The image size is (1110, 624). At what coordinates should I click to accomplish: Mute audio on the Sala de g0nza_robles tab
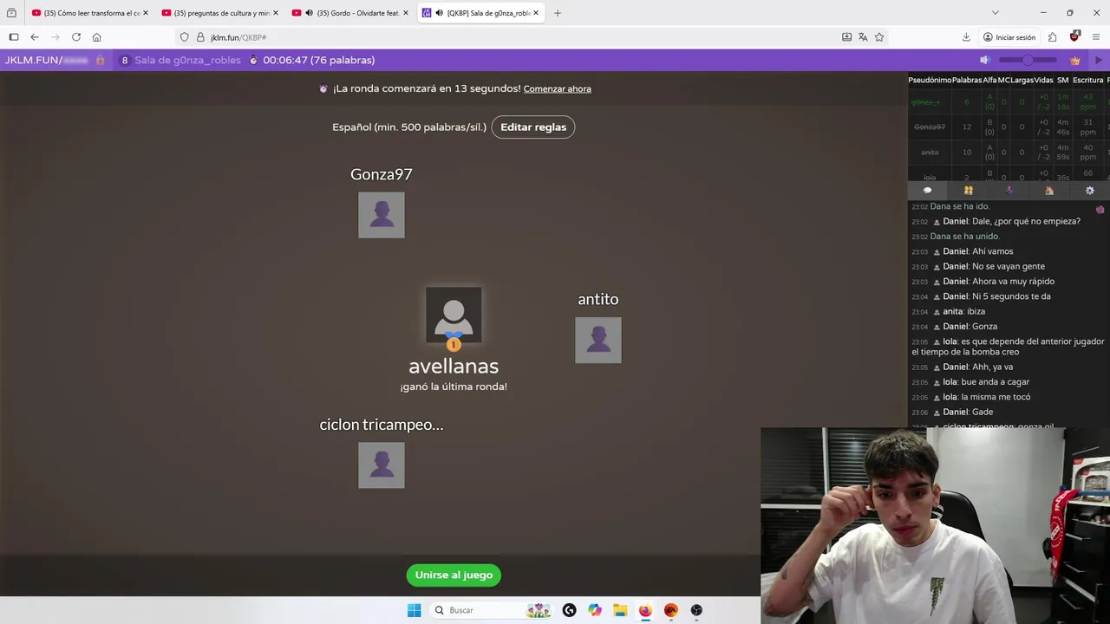(x=439, y=13)
